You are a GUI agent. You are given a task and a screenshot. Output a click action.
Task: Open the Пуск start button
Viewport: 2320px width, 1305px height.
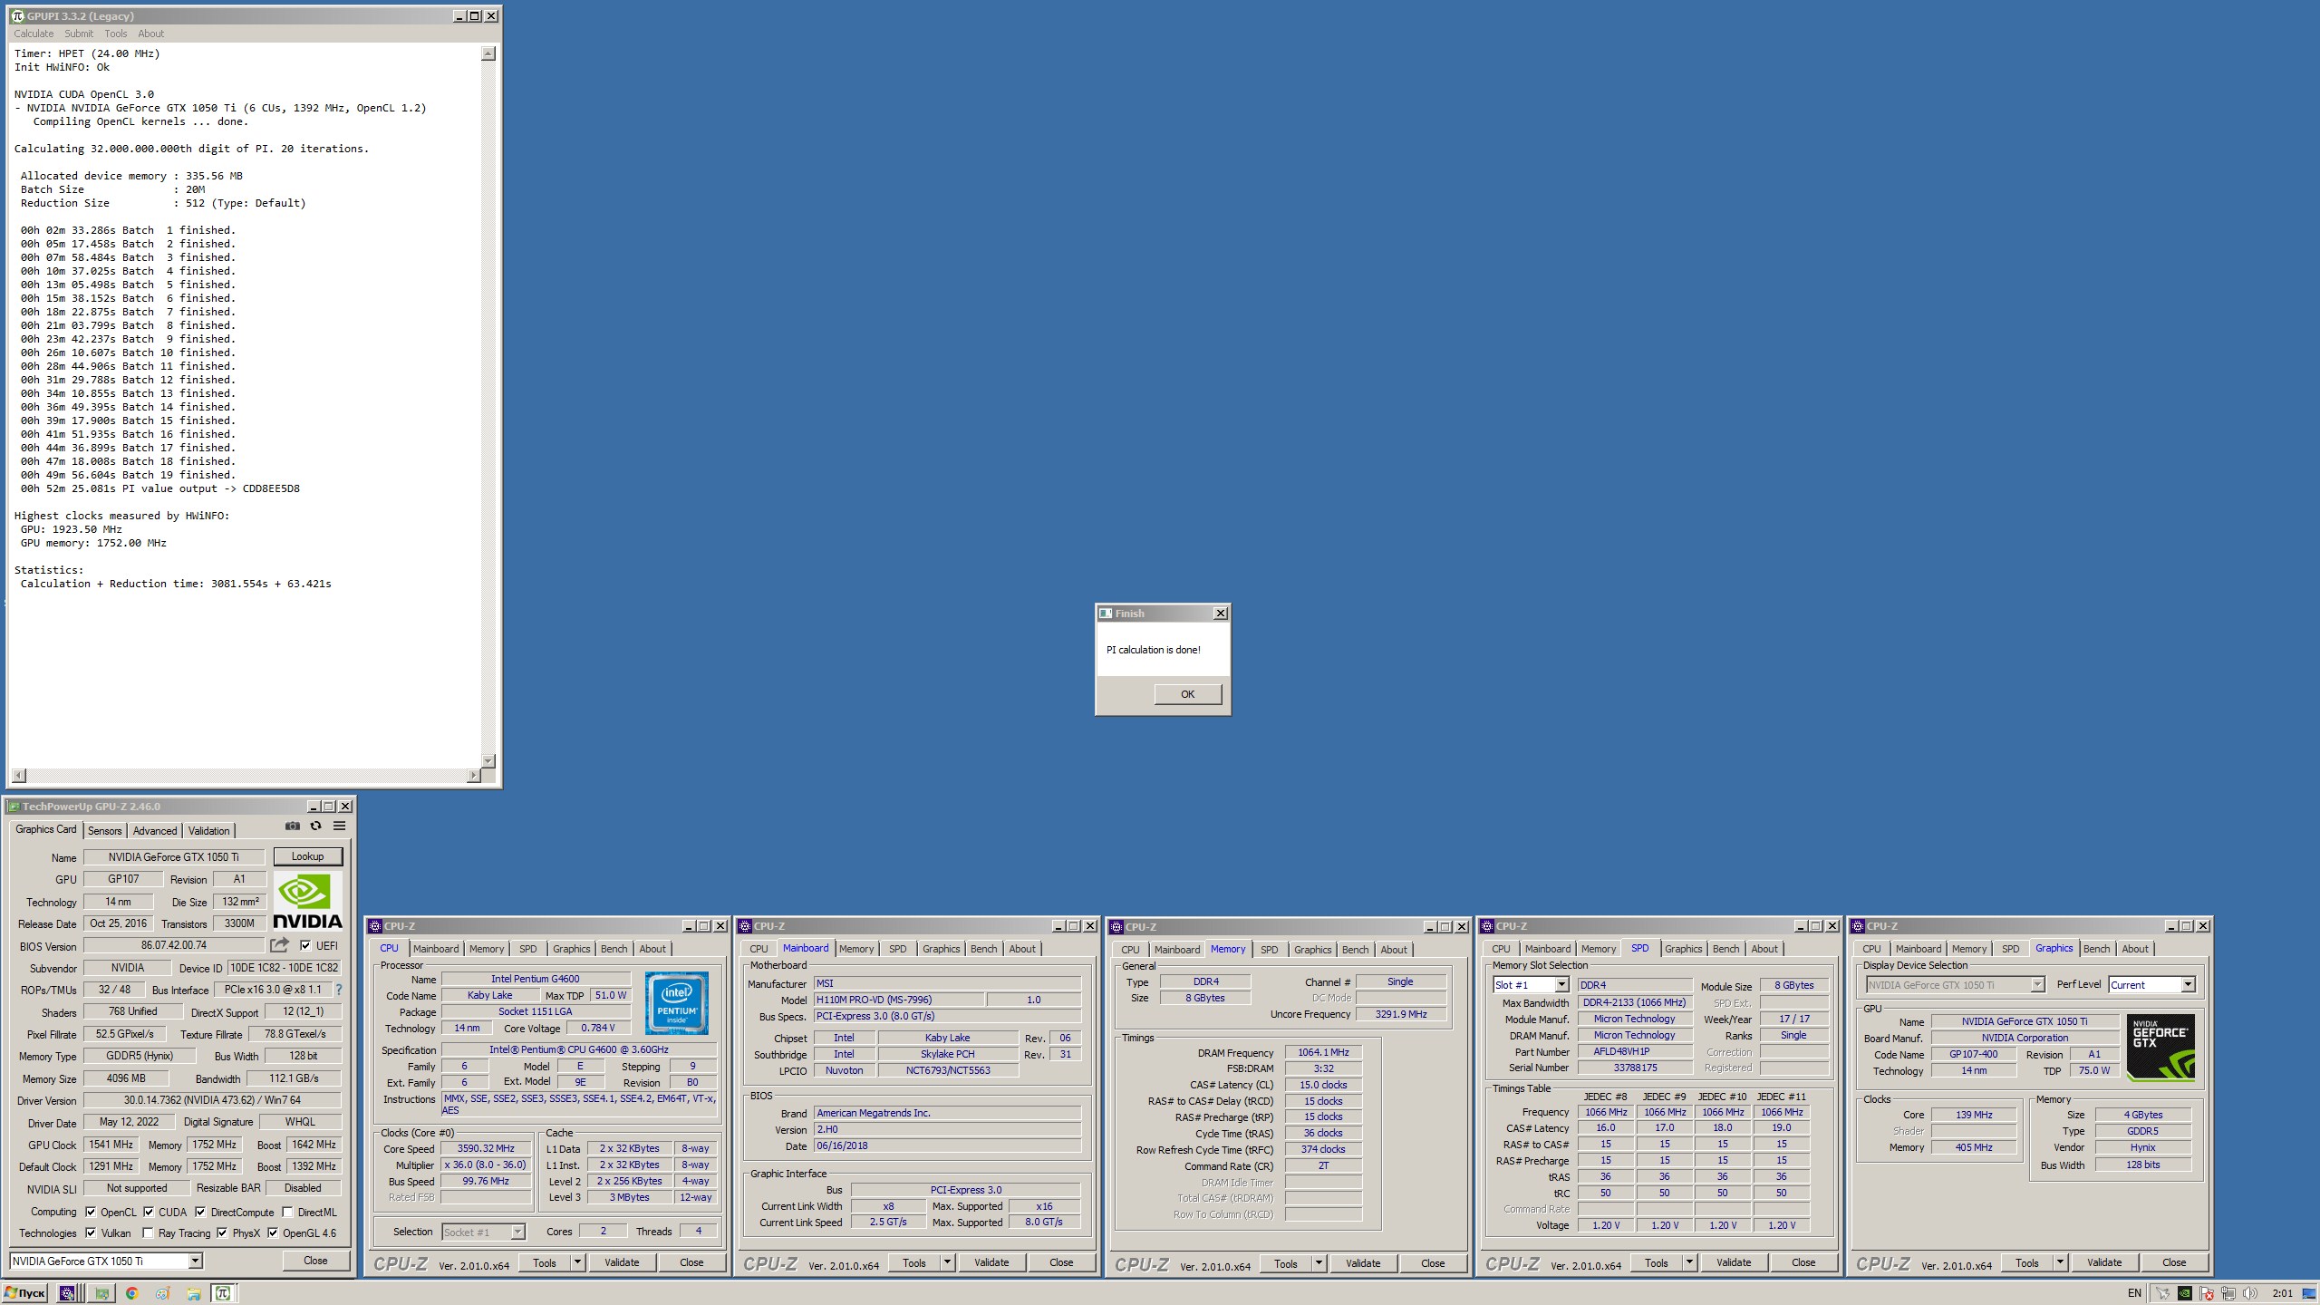pyautogui.click(x=25, y=1293)
